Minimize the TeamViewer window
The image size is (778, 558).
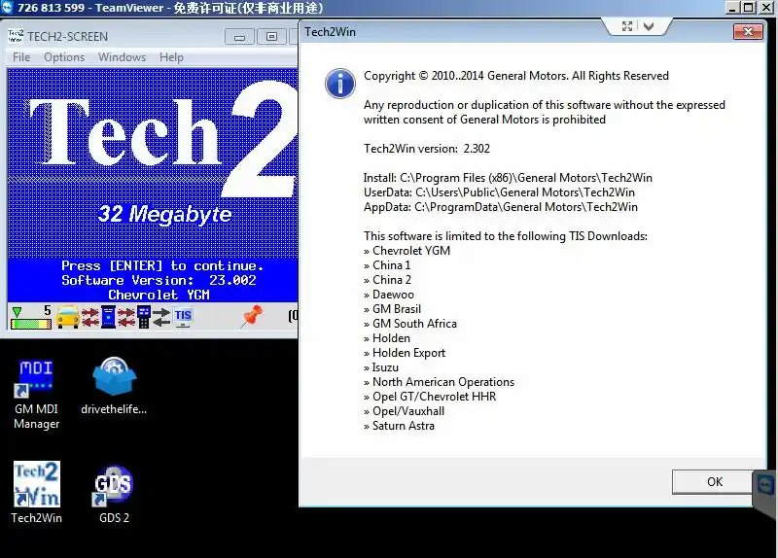[x=733, y=8]
